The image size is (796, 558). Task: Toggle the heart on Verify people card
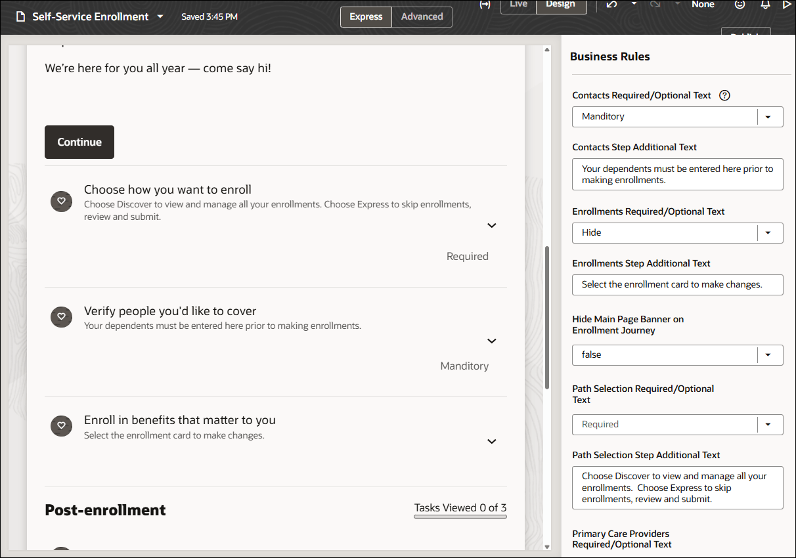click(61, 317)
